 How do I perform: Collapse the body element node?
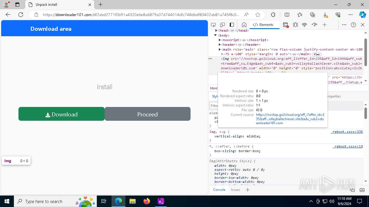point(215,35)
